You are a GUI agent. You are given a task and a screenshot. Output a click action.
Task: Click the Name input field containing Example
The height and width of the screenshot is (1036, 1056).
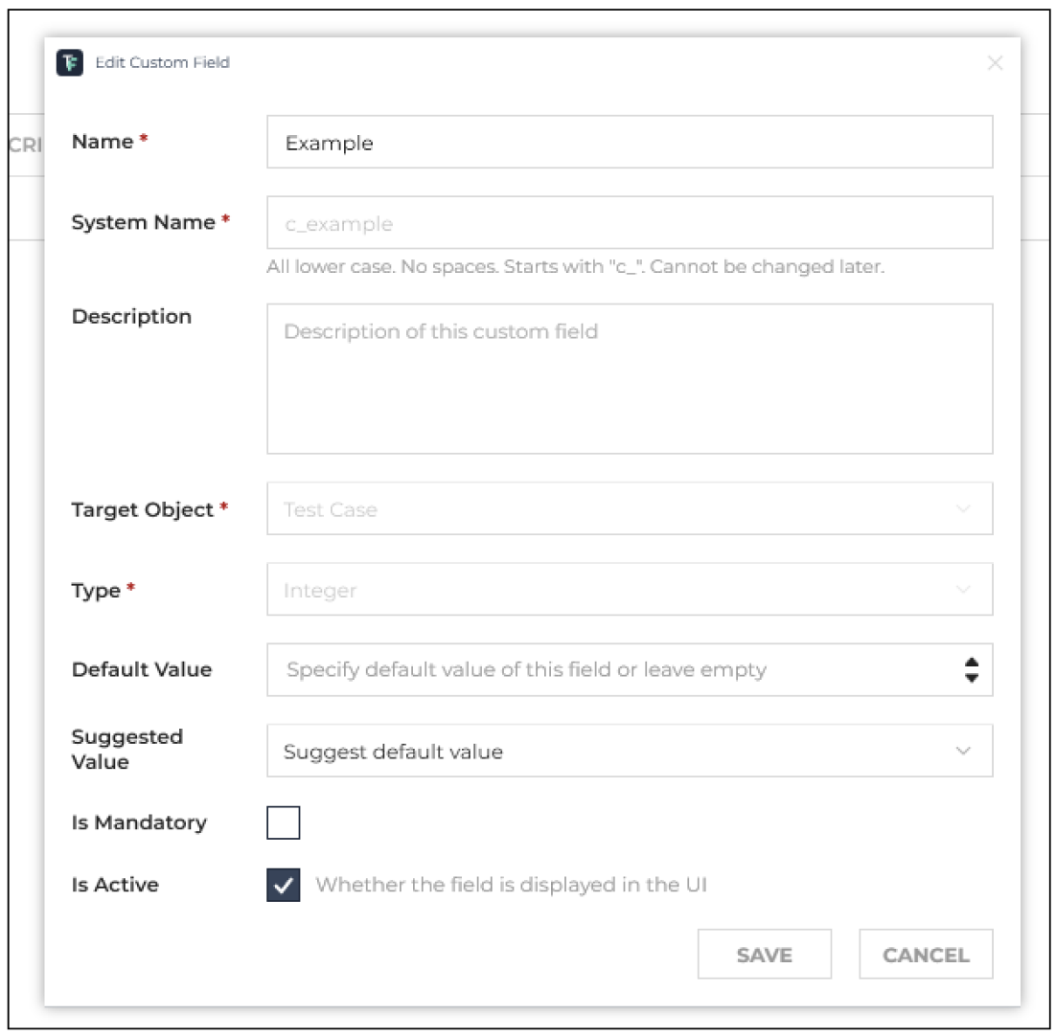(630, 142)
